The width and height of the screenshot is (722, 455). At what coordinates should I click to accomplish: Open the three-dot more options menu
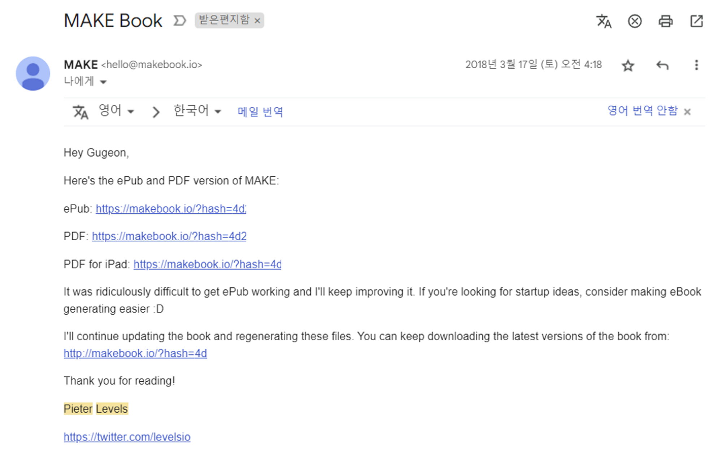pyautogui.click(x=696, y=65)
